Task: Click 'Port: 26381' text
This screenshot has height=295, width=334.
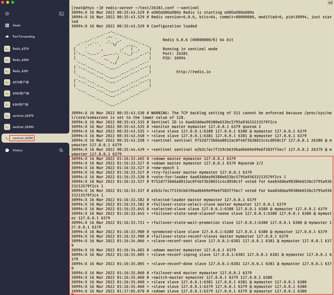Action: [175, 54]
